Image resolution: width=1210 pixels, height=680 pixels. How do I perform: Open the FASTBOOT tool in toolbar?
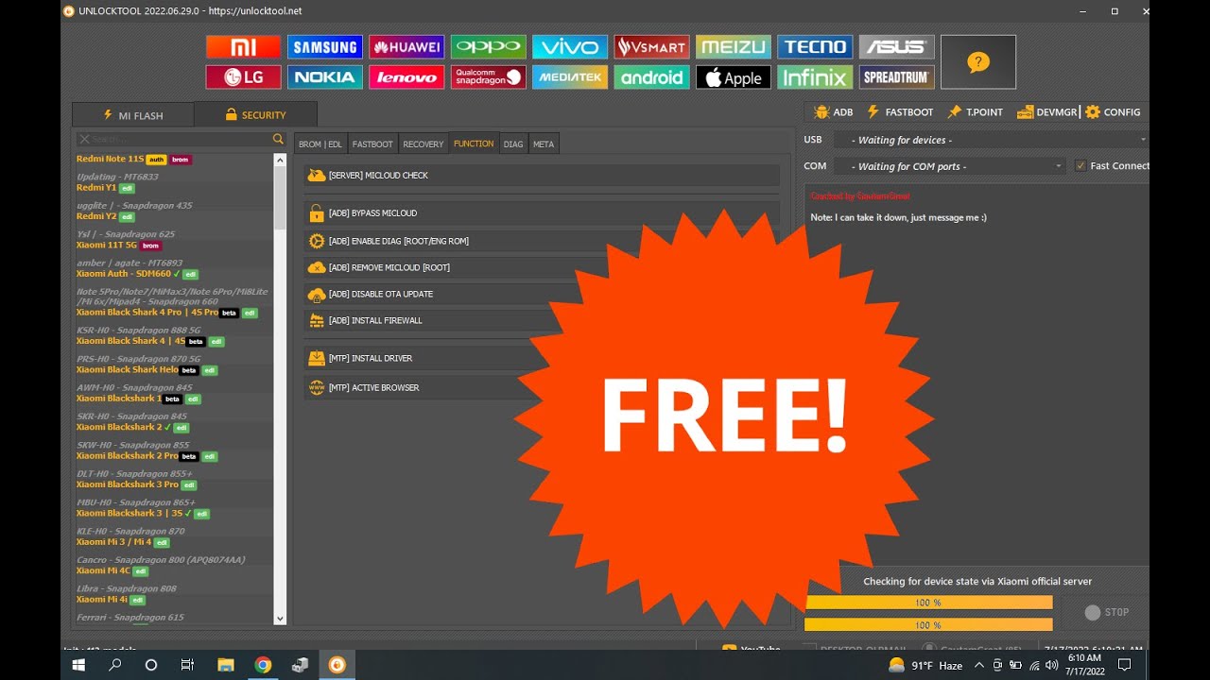(x=899, y=111)
